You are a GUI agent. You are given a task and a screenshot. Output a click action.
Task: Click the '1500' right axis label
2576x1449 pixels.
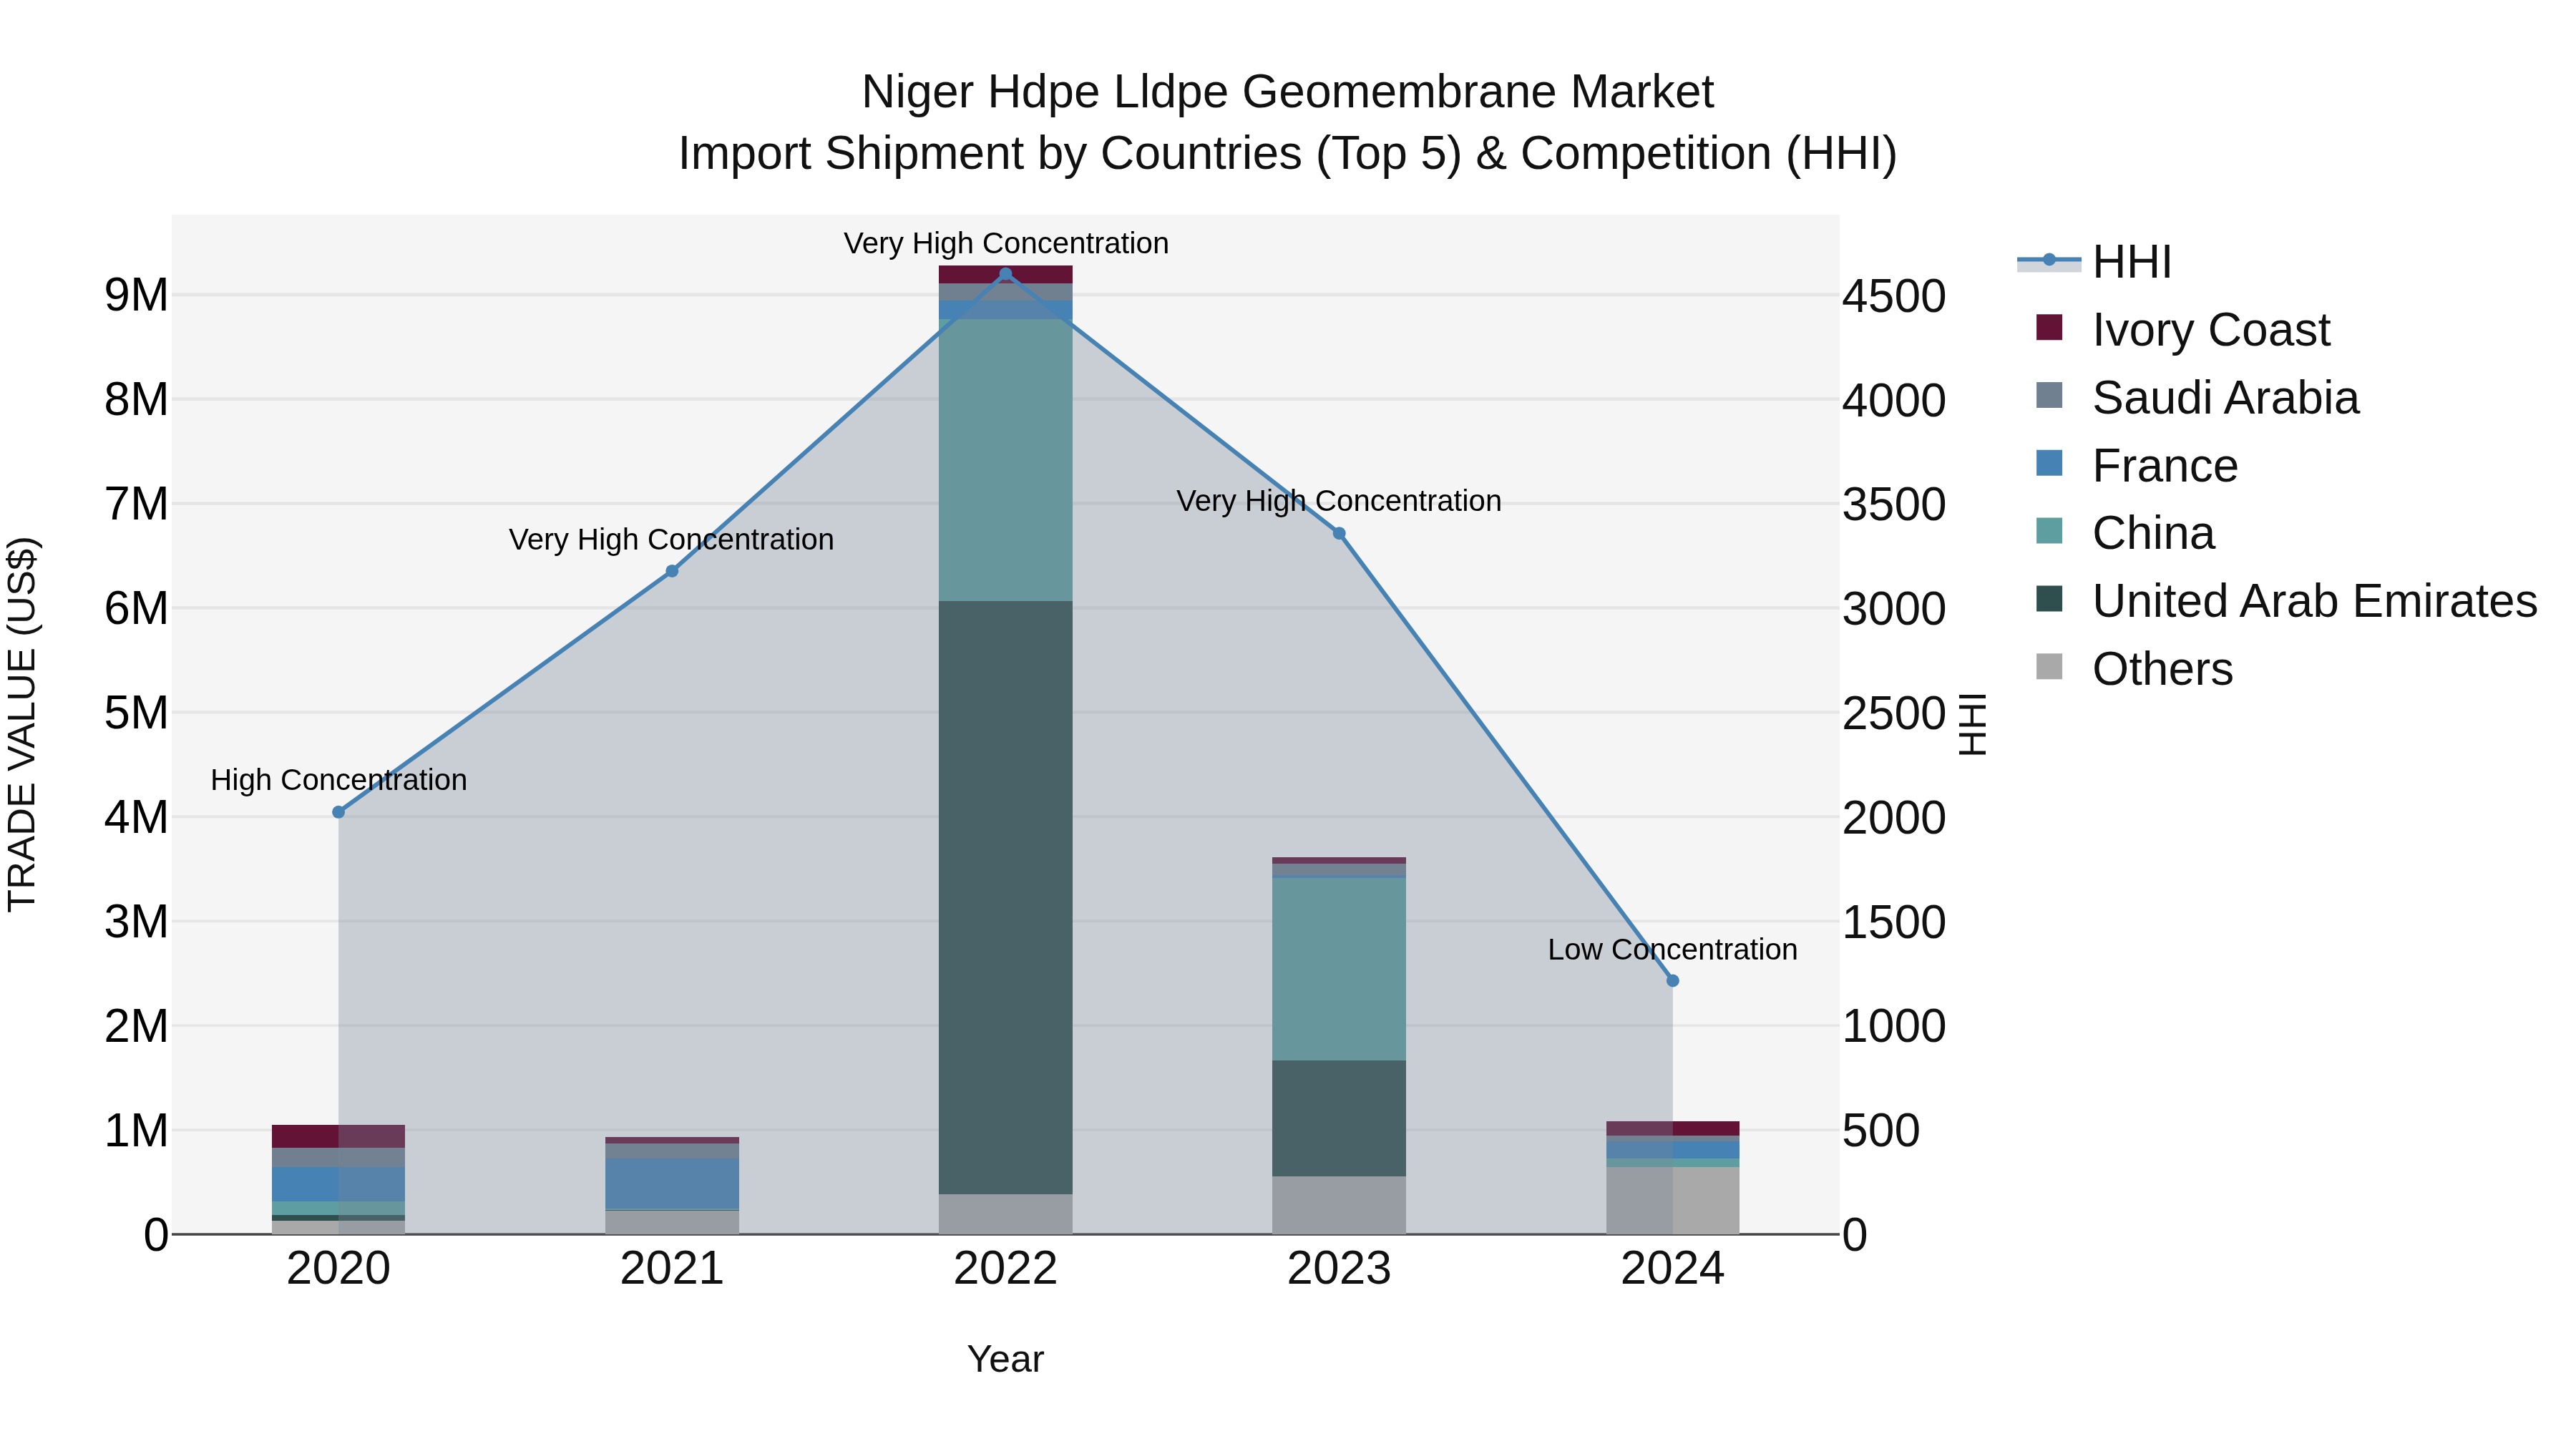[1894, 922]
